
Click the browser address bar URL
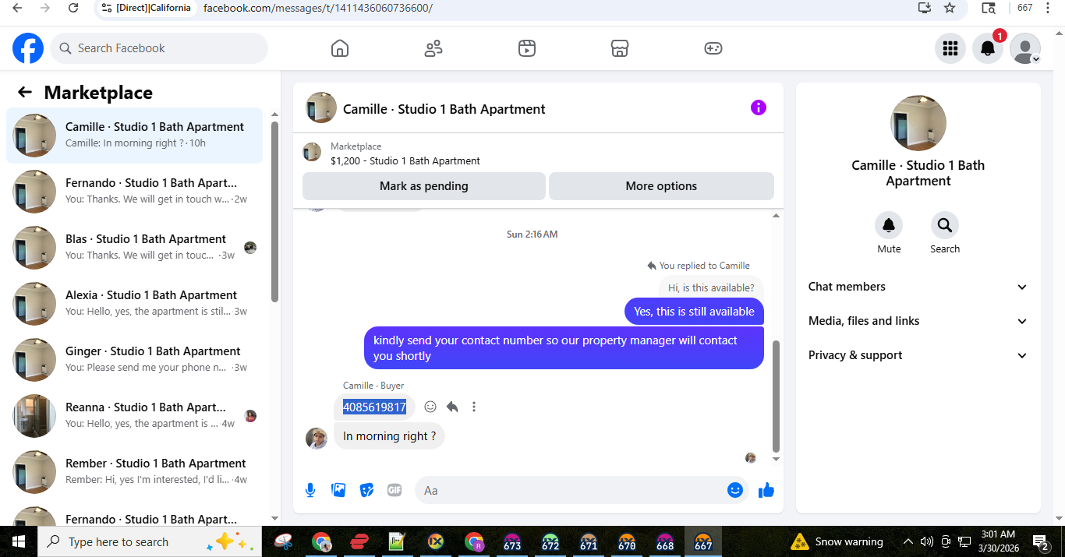coord(318,8)
